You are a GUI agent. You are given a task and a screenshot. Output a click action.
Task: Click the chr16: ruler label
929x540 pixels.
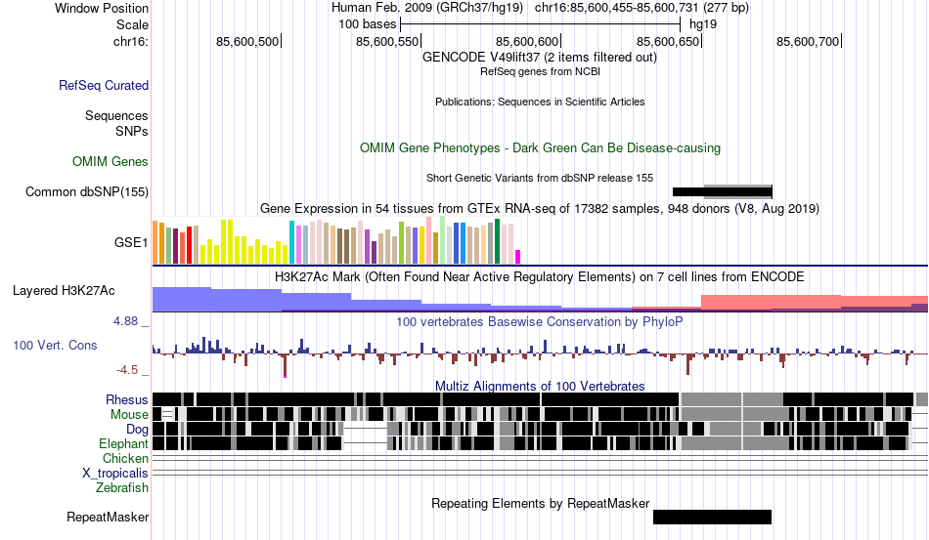tap(131, 41)
